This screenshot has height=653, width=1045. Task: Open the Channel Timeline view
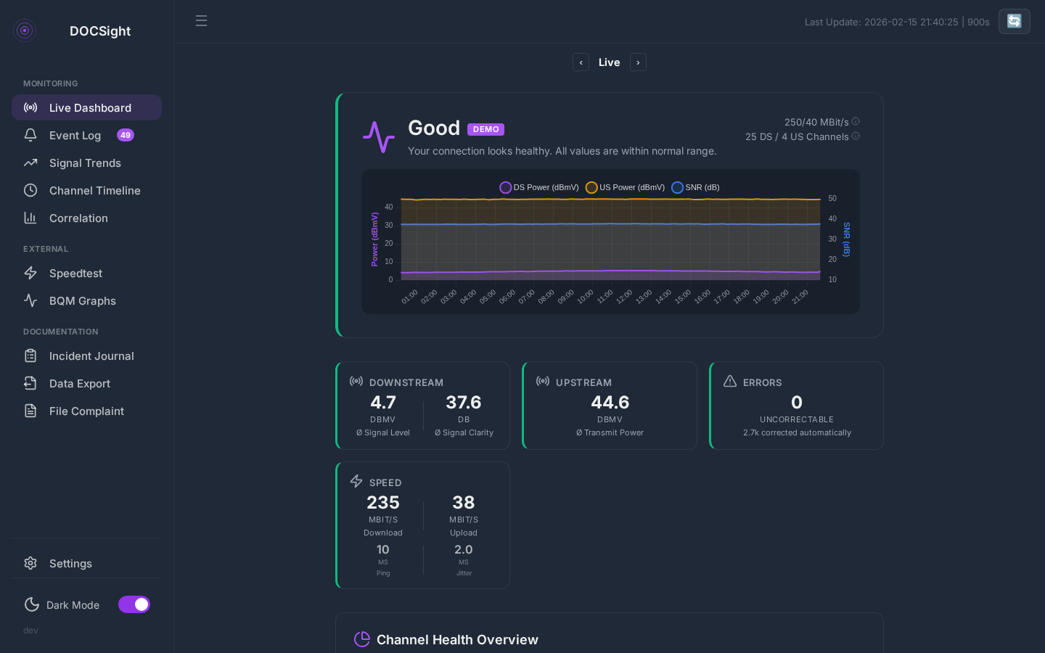coord(94,191)
